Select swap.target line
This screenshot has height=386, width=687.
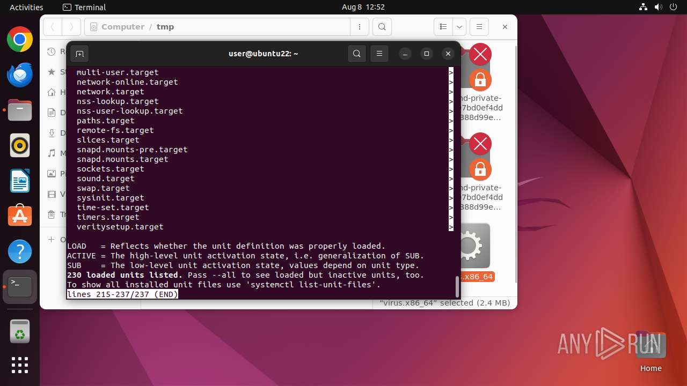(103, 188)
